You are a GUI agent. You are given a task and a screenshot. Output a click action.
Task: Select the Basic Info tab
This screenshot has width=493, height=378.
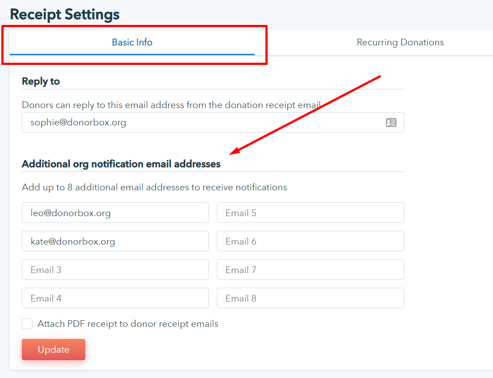132,42
